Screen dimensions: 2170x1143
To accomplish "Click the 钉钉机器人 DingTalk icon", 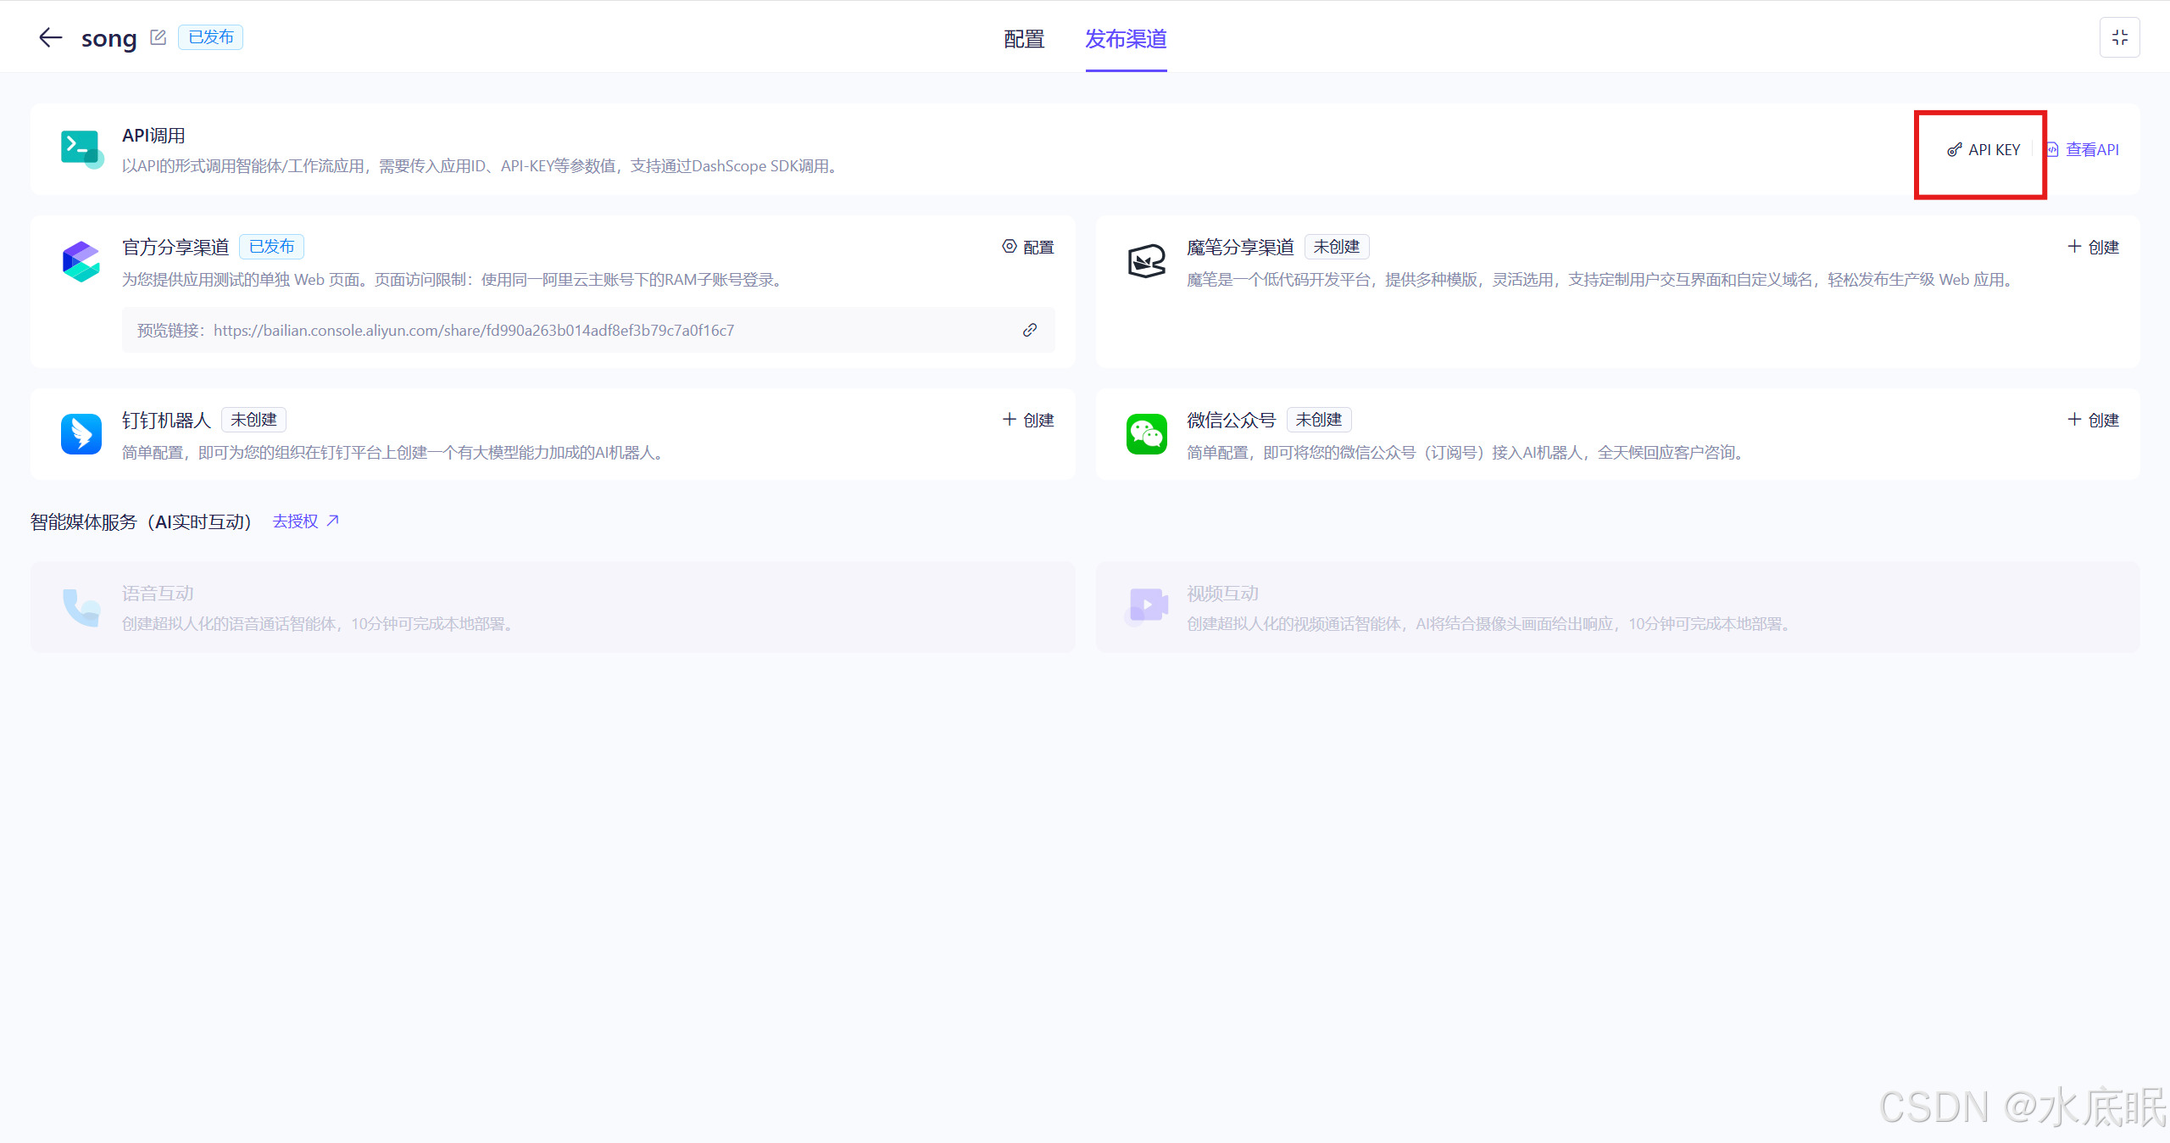I will pos(81,434).
